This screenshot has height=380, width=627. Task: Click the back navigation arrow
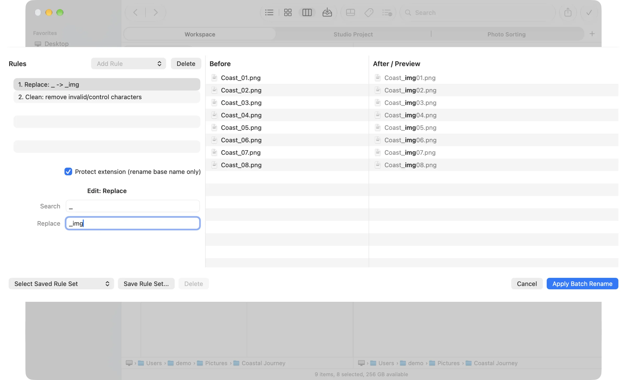(135, 13)
